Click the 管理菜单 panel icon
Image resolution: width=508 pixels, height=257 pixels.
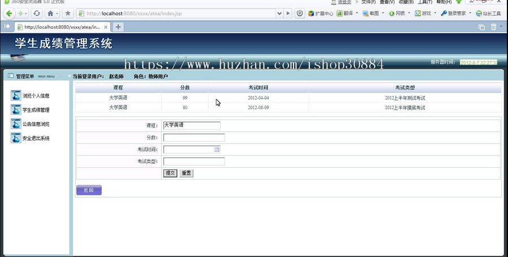tap(10, 76)
